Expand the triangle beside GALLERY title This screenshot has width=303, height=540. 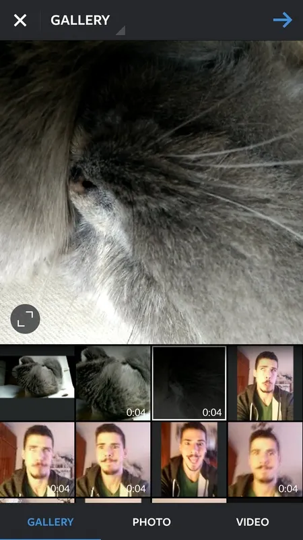121,30
